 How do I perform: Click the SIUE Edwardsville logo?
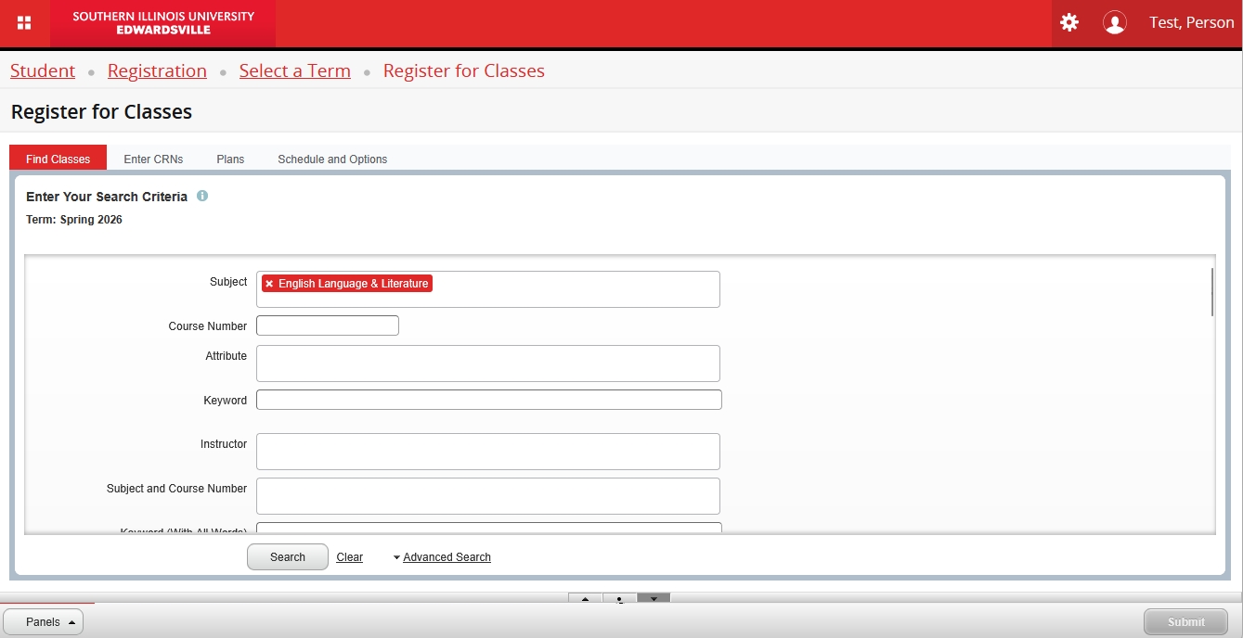point(163,23)
